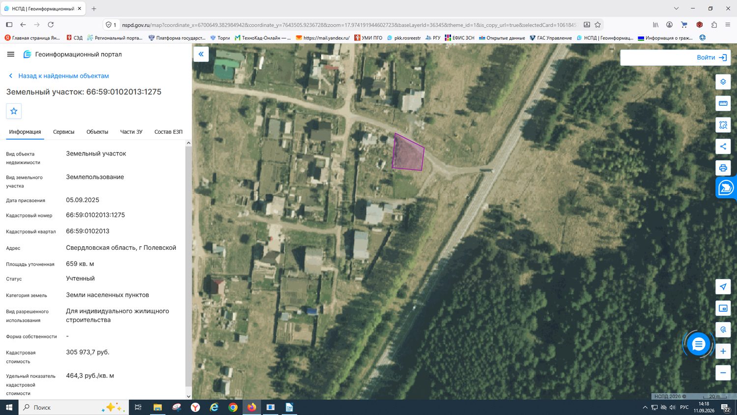The image size is (737, 415).
Task: Open the round chat message bubble
Action: coord(698,345)
